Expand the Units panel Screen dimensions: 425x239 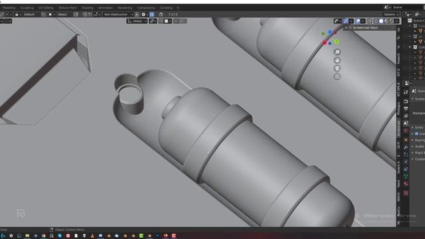(418, 127)
